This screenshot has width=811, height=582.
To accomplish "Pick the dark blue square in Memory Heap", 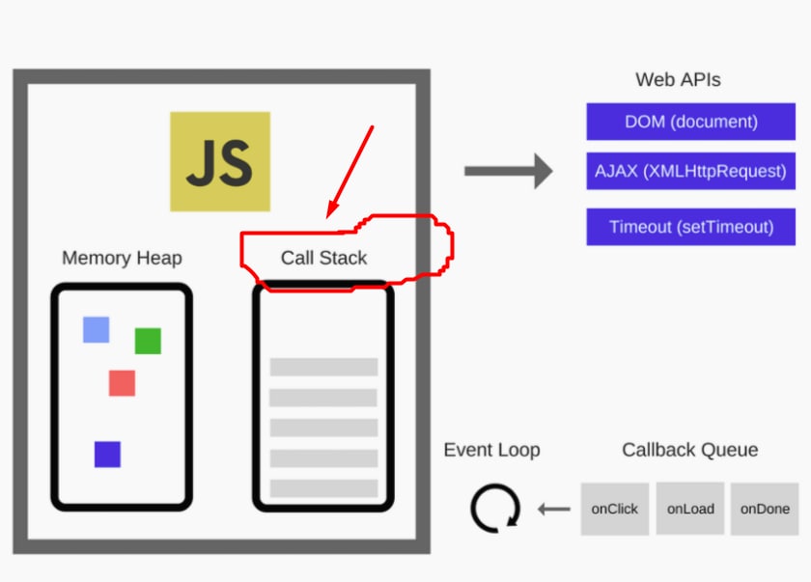I will pyautogui.click(x=107, y=455).
